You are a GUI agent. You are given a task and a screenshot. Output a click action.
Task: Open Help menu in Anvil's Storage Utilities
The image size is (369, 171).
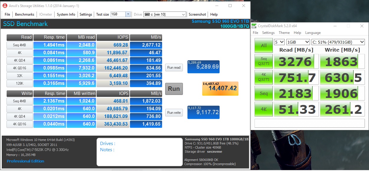[x=214, y=14]
